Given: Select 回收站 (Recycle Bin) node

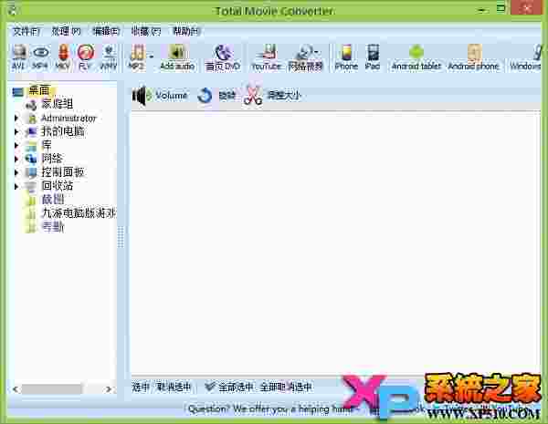Looking at the screenshot, I should (58, 186).
